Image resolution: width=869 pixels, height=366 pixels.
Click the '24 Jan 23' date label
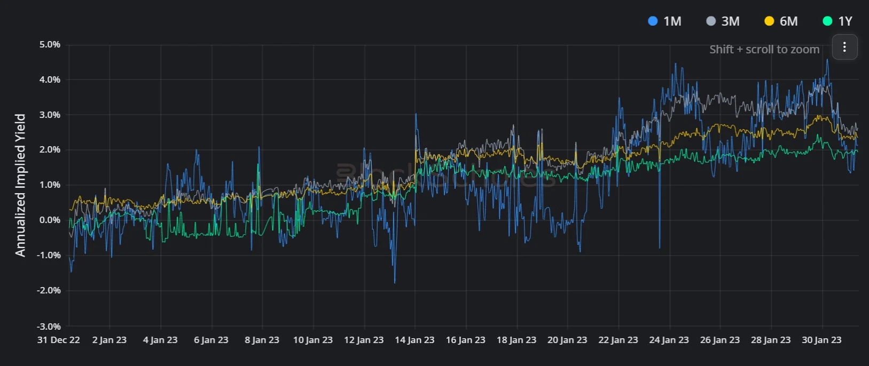click(669, 340)
